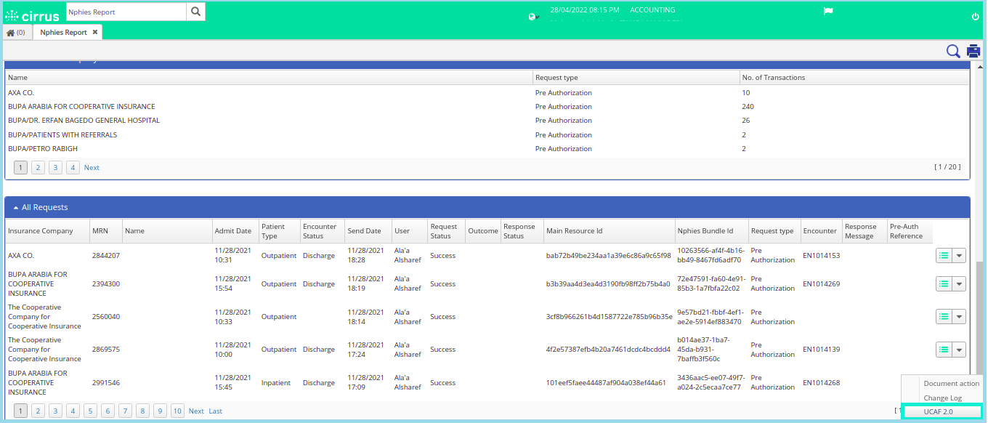The height and width of the screenshot is (423, 988).
Task: Click list icon for AXA CO. row
Action: click(x=944, y=256)
